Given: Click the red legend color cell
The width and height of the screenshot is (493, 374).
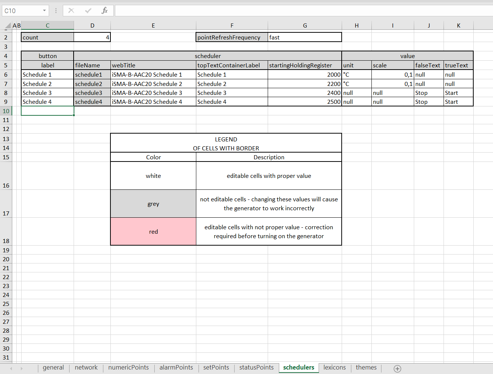Looking at the screenshot, I should click(x=153, y=231).
